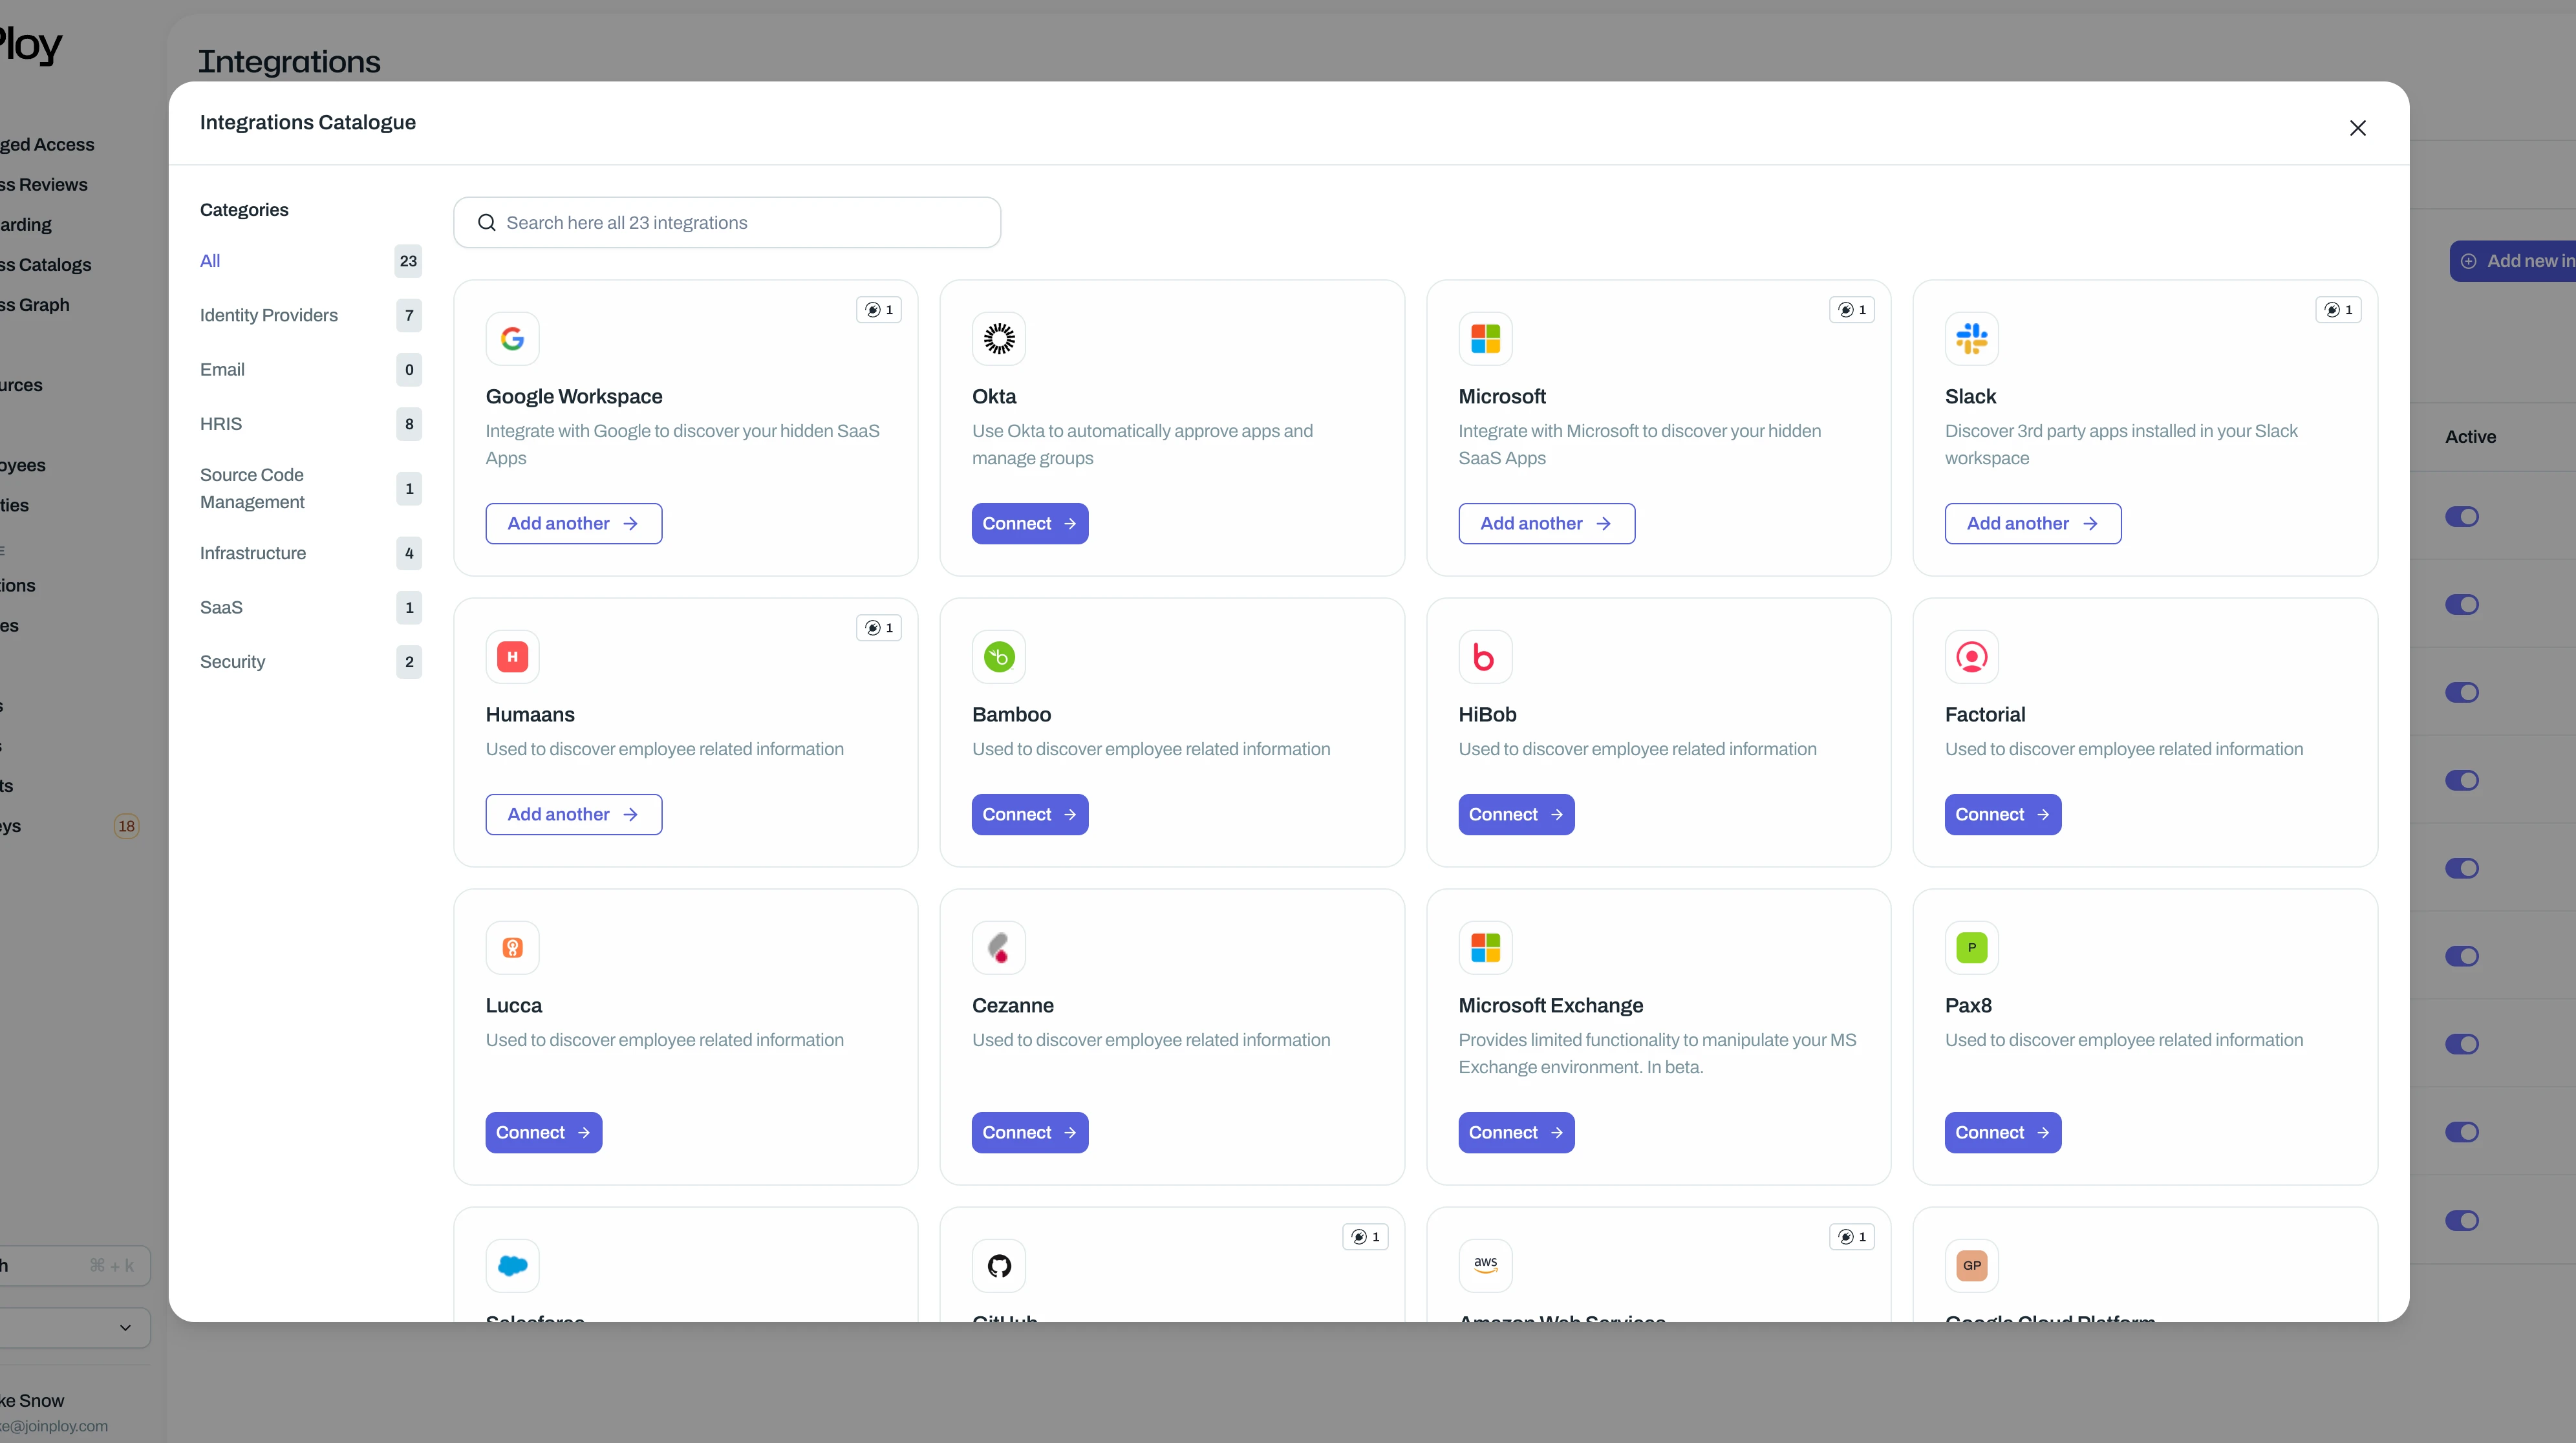2576x1443 pixels.
Task: Click Add another on the Microsoft card
Action: (x=1546, y=524)
